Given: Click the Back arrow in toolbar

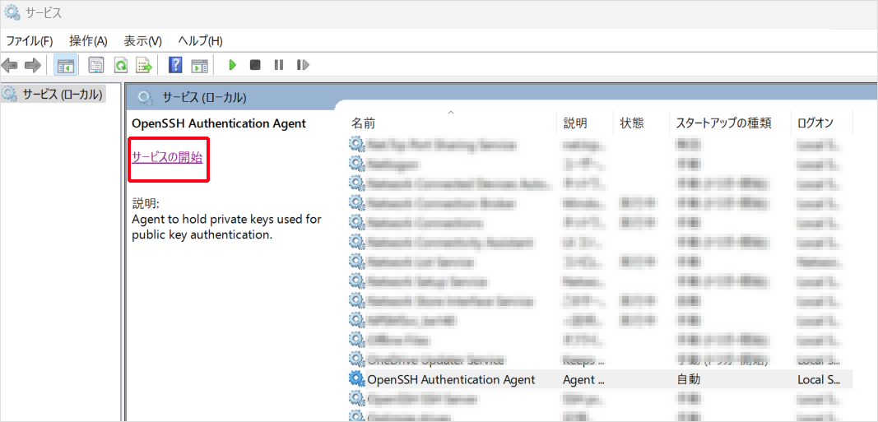Looking at the screenshot, I should (x=11, y=65).
